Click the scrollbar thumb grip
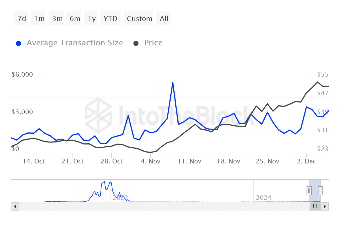 tap(315, 206)
